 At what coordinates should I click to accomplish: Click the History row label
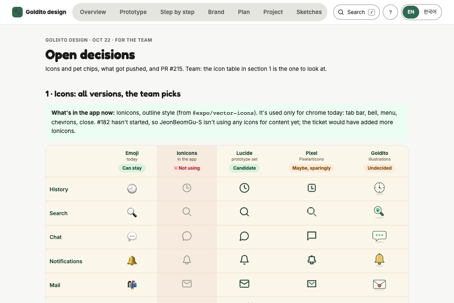point(59,189)
